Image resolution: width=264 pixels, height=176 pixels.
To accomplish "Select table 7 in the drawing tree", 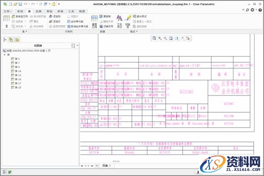I will tap(16, 63).
